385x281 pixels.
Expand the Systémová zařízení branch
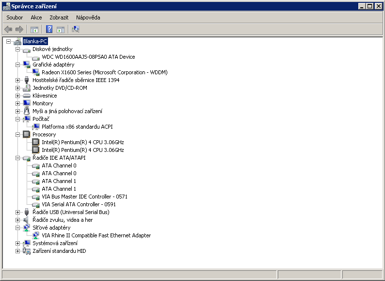coord(17,243)
